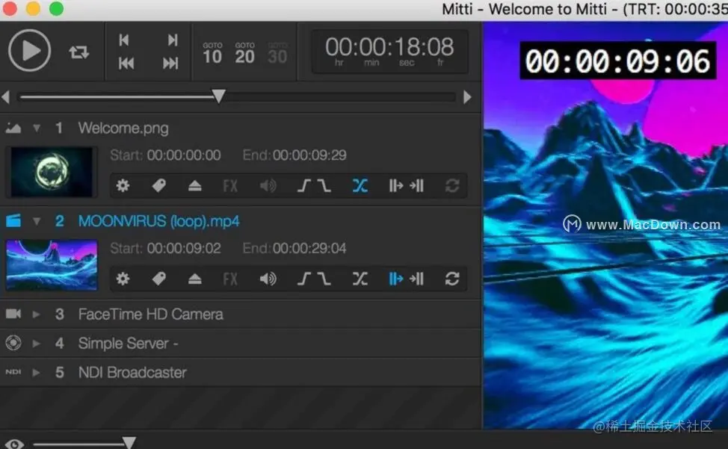The width and height of the screenshot is (728, 449).
Task: Collapse the Welcome.png cue details
Action: 36,128
